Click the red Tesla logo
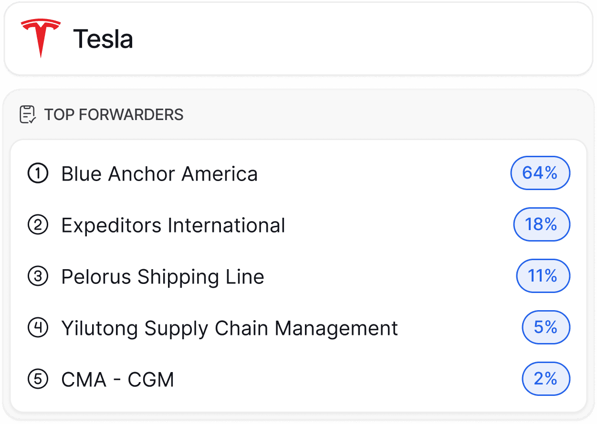This screenshot has height=424, width=597. [41, 38]
